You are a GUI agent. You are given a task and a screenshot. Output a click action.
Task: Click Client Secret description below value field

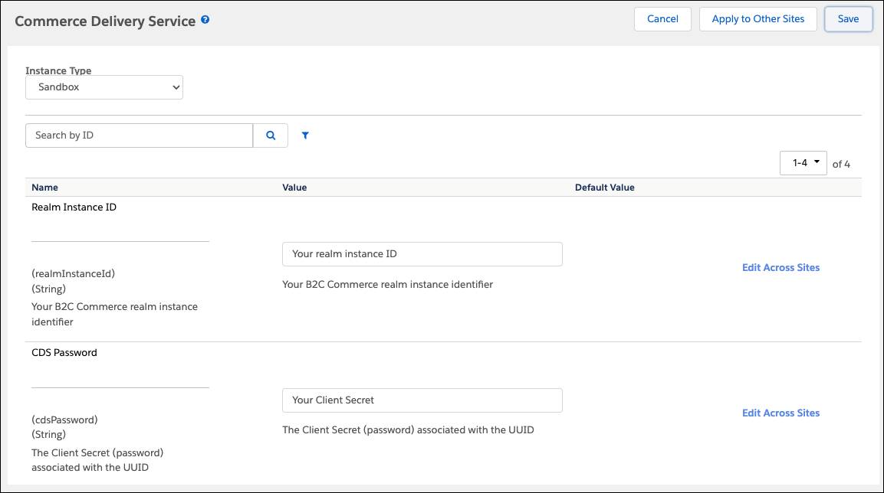408,430
